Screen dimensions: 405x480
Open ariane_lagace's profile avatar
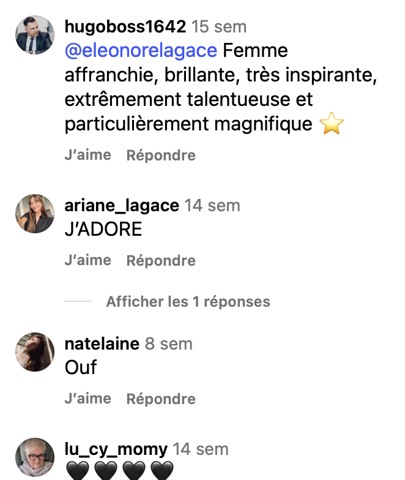(x=34, y=214)
